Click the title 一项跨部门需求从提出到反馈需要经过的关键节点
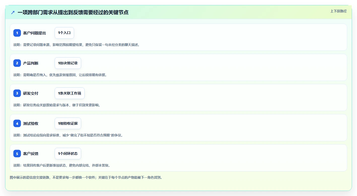357x196 pixels. (x=73, y=12)
